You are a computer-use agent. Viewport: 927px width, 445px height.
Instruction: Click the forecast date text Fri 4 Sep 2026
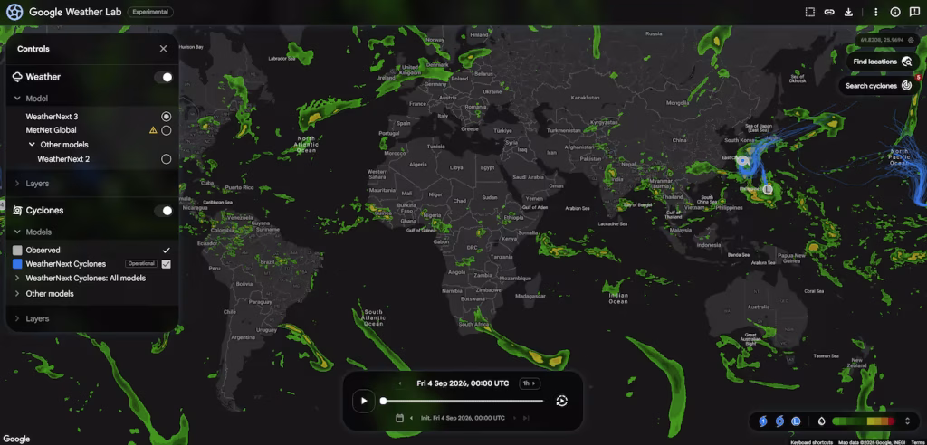[x=463, y=383]
